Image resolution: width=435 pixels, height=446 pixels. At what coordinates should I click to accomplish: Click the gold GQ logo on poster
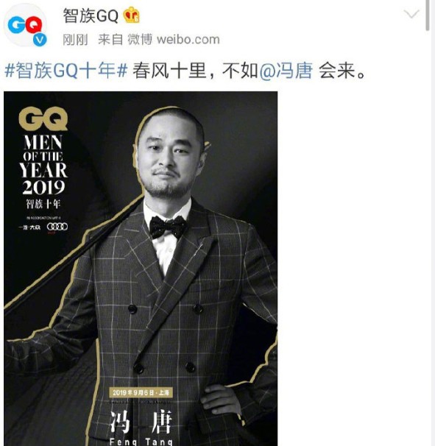pyautogui.click(x=43, y=118)
